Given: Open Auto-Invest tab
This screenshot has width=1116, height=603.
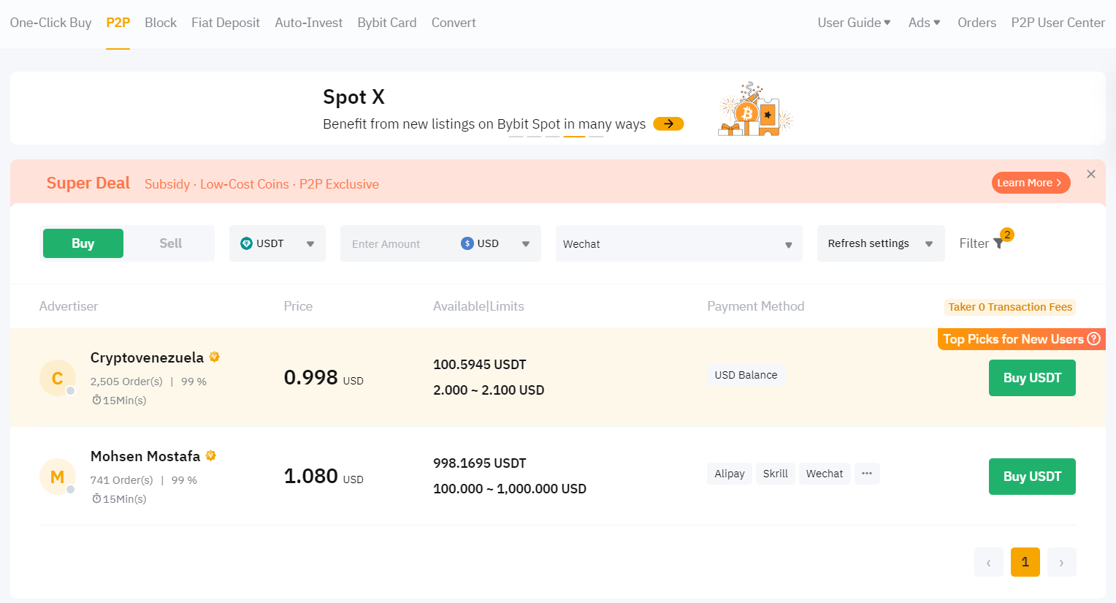Looking at the screenshot, I should coord(308,23).
